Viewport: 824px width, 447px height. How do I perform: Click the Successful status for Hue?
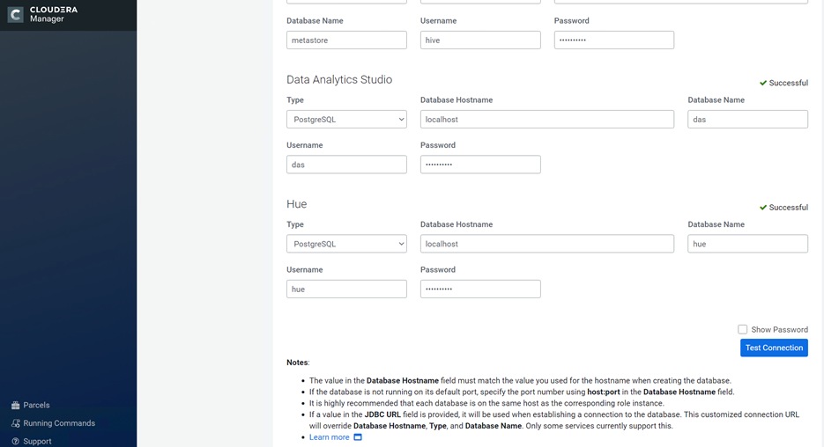click(788, 208)
